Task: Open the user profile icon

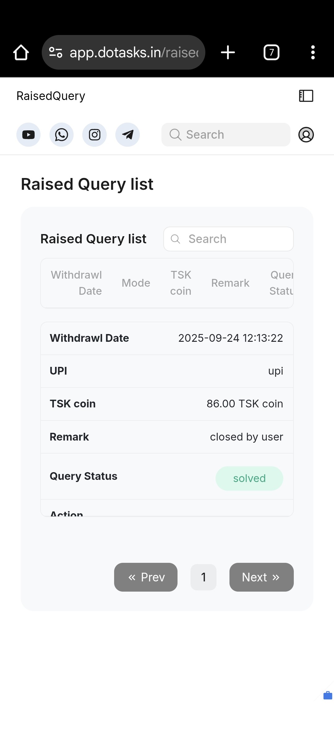Action: point(306,135)
